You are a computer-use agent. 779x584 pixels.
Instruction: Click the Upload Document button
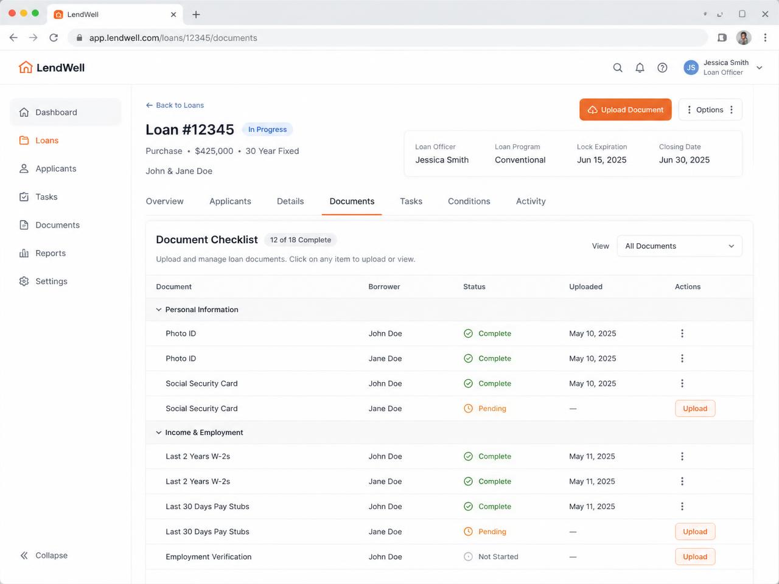625,109
